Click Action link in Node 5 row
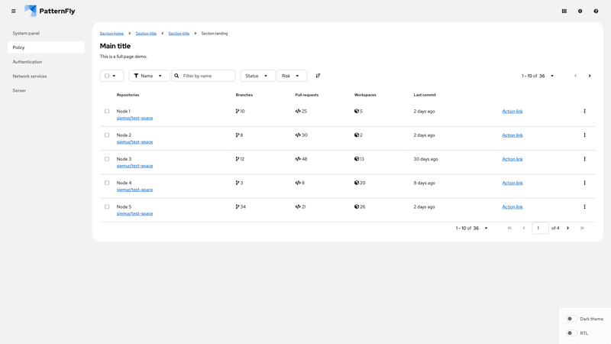The width and height of the screenshot is (611, 344). pos(512,206)
